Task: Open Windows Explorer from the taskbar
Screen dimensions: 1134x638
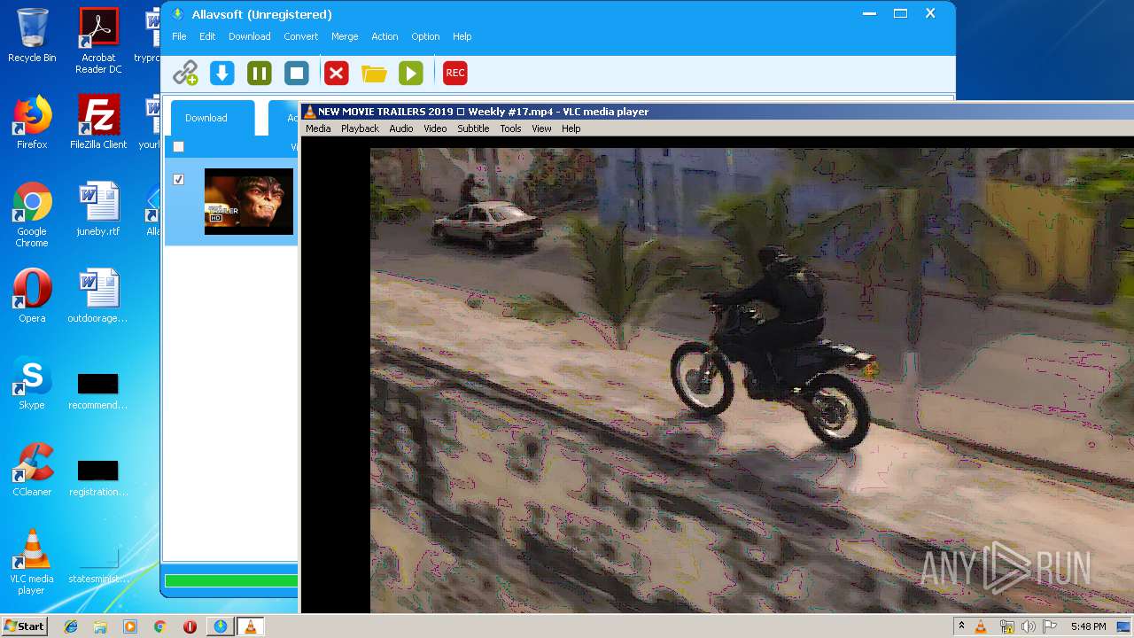Action: [x=100, y=626]
